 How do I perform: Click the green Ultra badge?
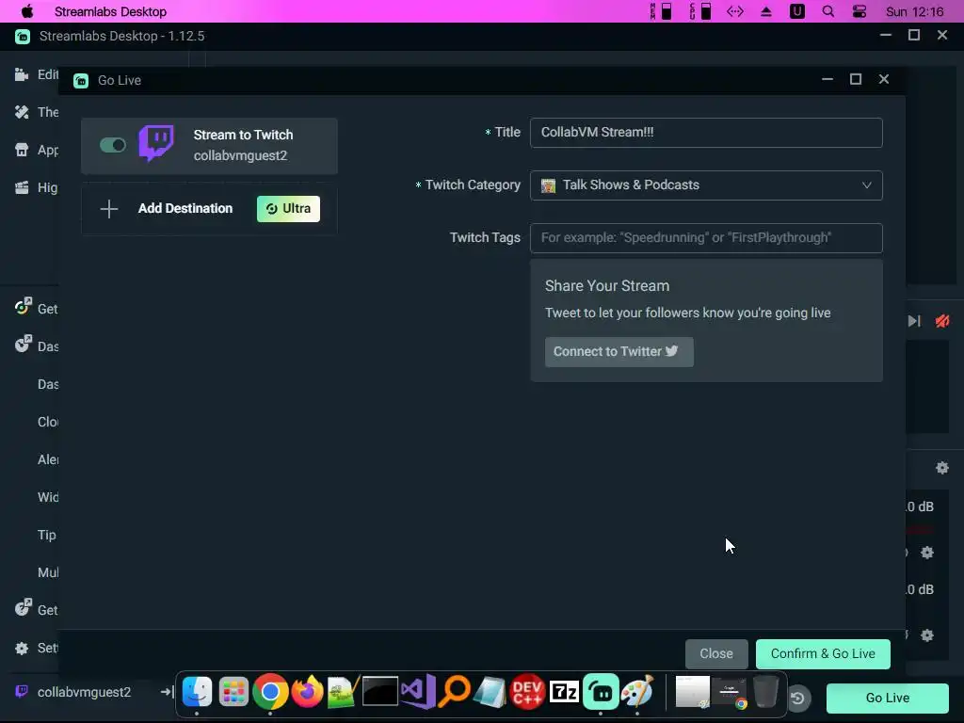coord(288,209)
